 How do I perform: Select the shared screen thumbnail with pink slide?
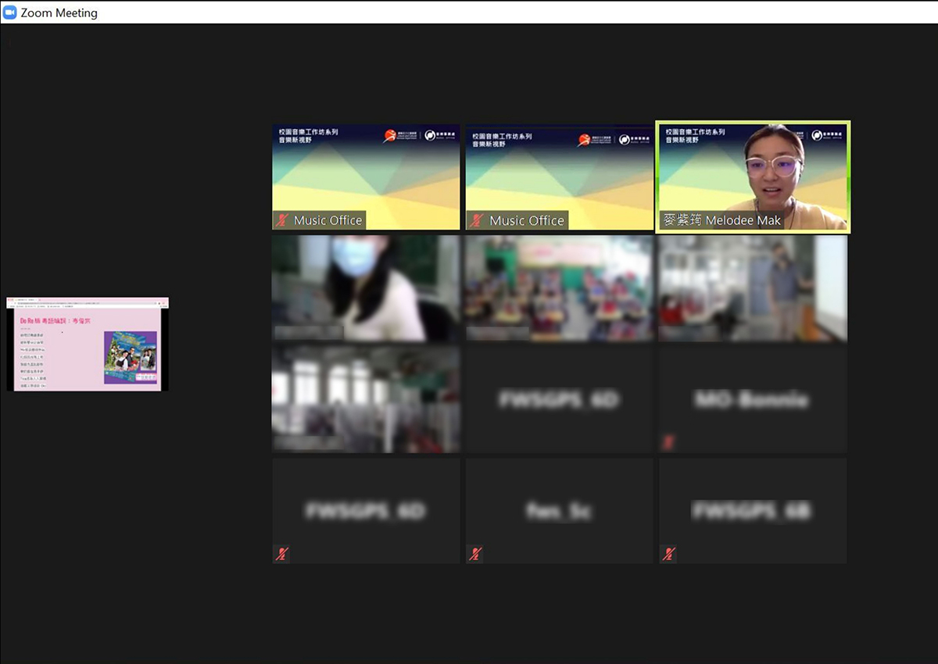pyautogui.click(x=88, y=344)
